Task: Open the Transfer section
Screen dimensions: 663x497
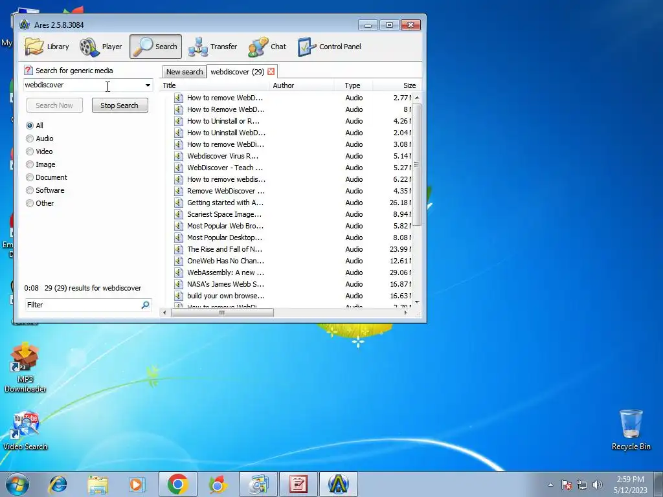Action: click(x=212, y=47)
